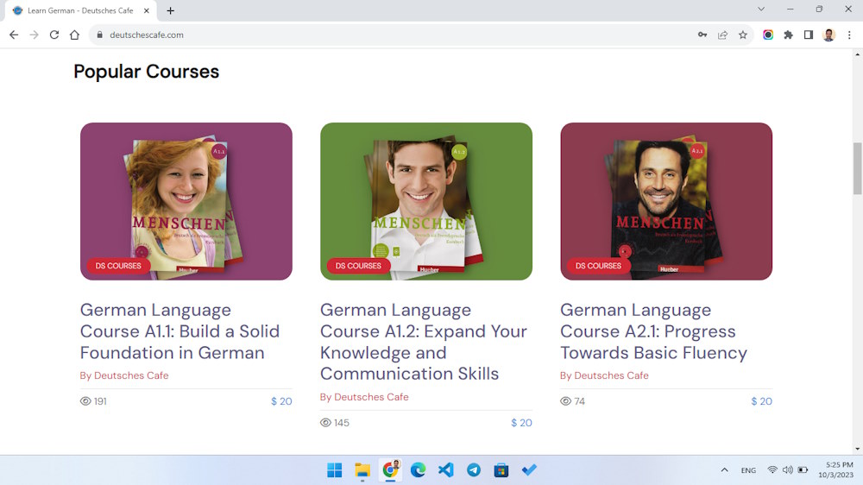Viewport: 863px width, 485px height.
Task: Check the battery status icon
Action: coord(803,470)
